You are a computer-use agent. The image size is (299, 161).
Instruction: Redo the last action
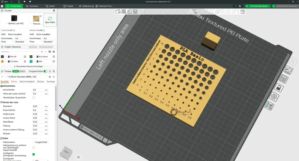click(30, 1)
